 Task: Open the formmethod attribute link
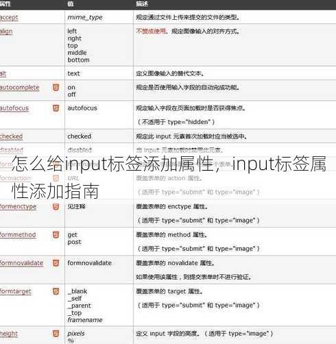[x=18, y=235]
